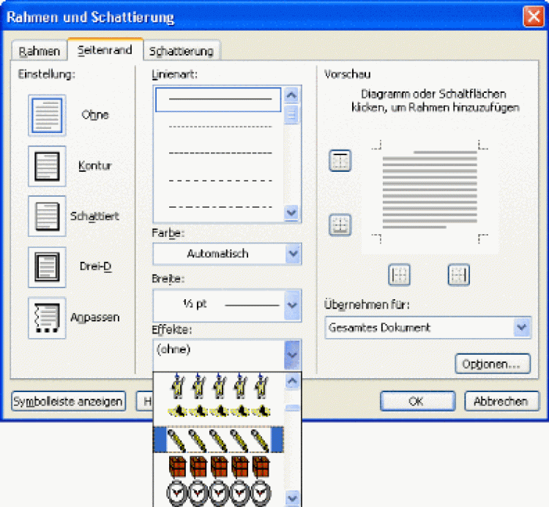The image size is (549, 507).
Task: Toggle the bottom border button in preview
Action: 340,225
